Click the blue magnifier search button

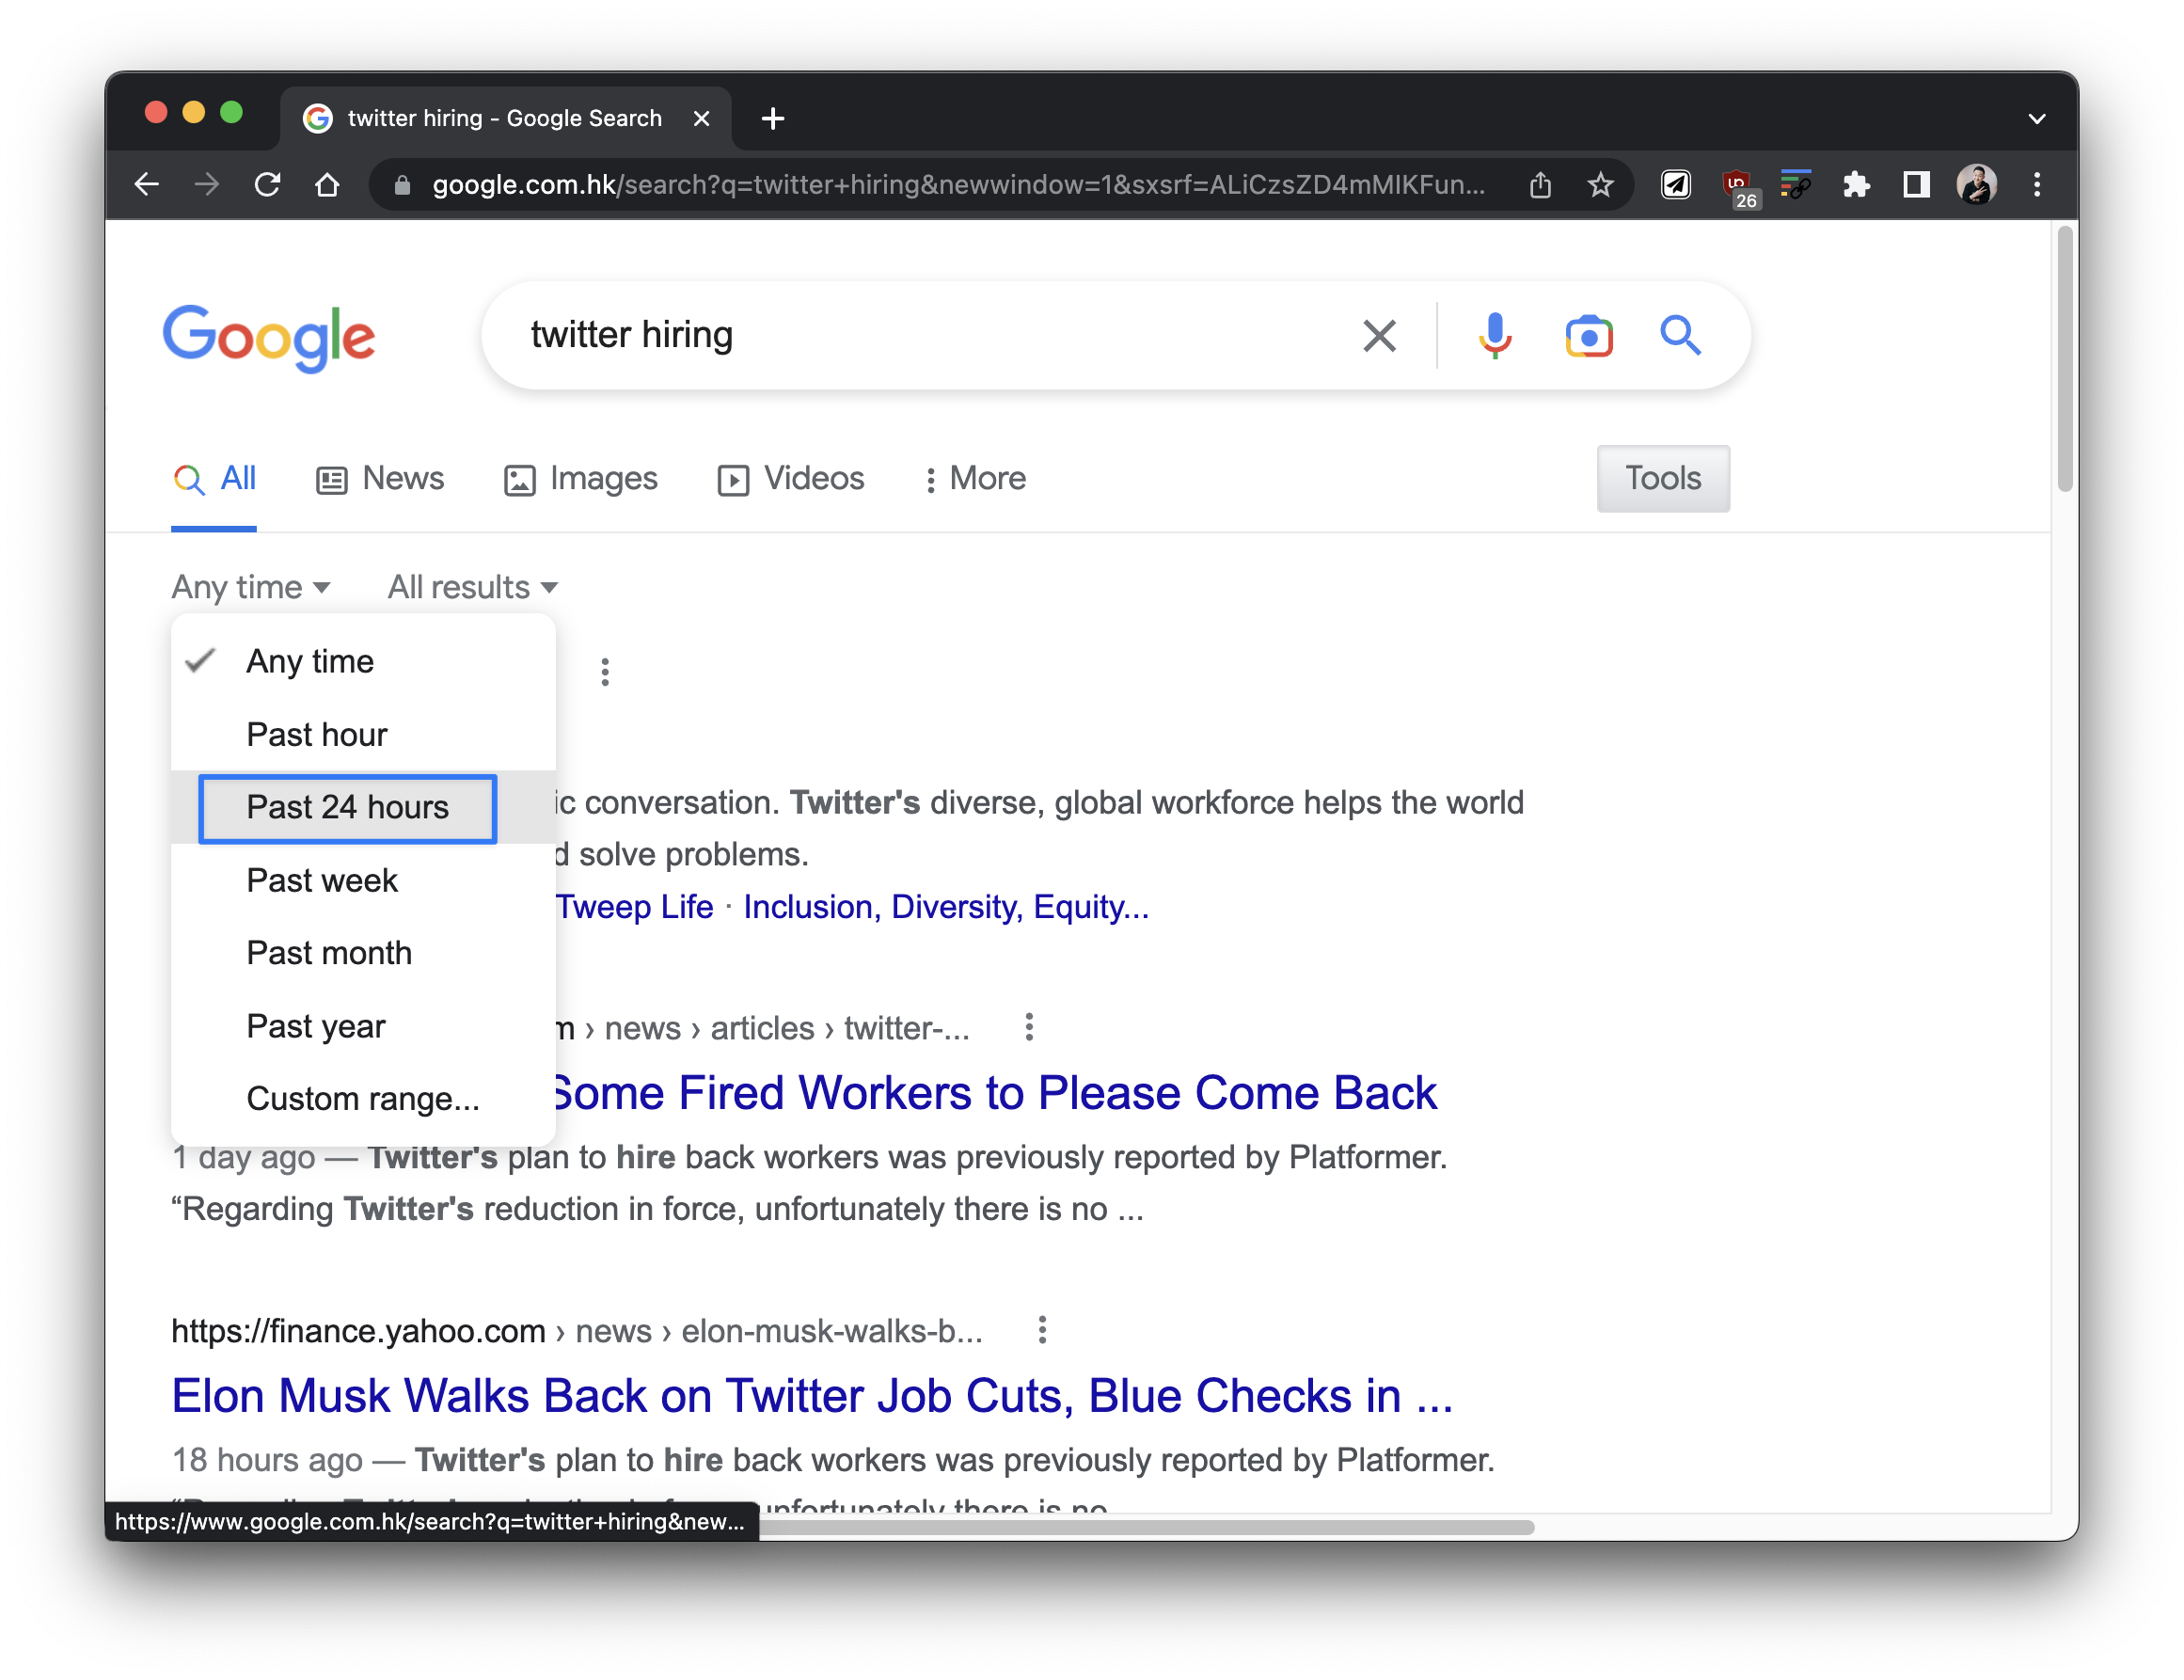pos(1680,335)
